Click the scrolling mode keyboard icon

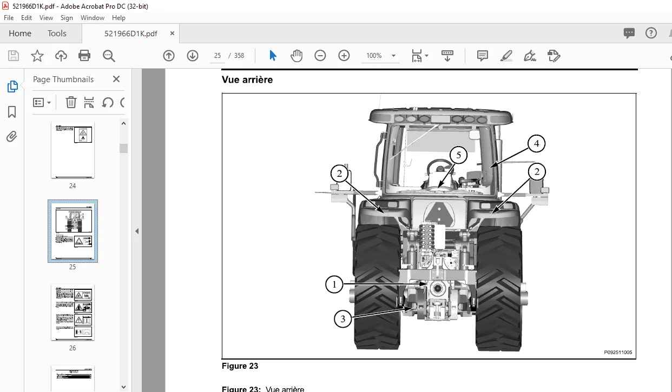pos(447,56)
